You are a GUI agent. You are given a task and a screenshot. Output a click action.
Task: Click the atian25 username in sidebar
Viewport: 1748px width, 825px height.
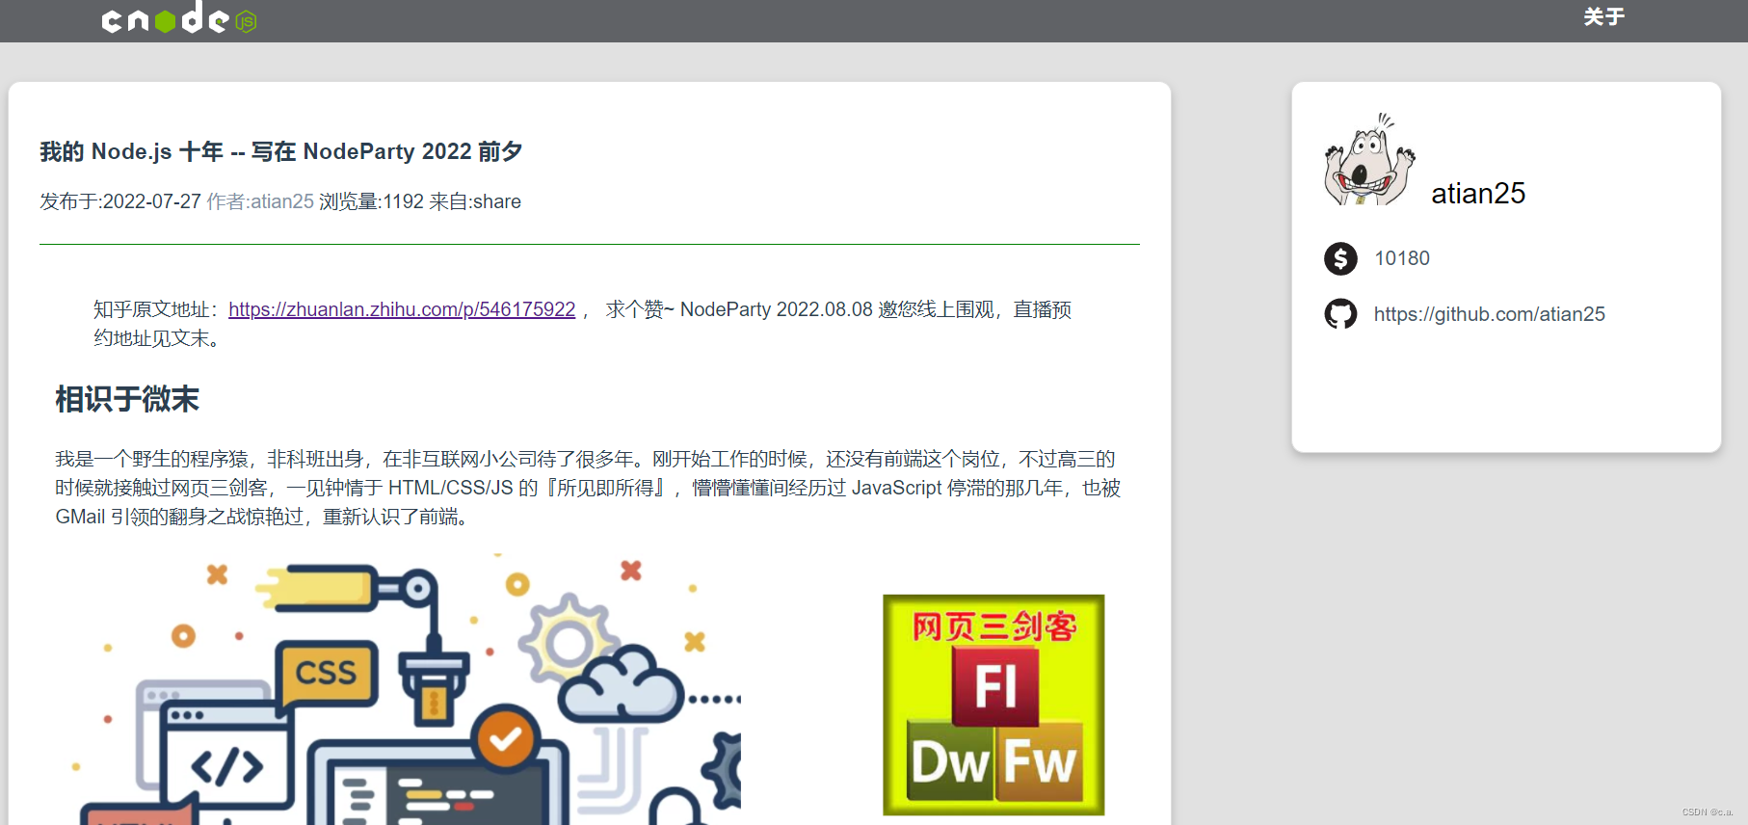tap(1478, 194)
